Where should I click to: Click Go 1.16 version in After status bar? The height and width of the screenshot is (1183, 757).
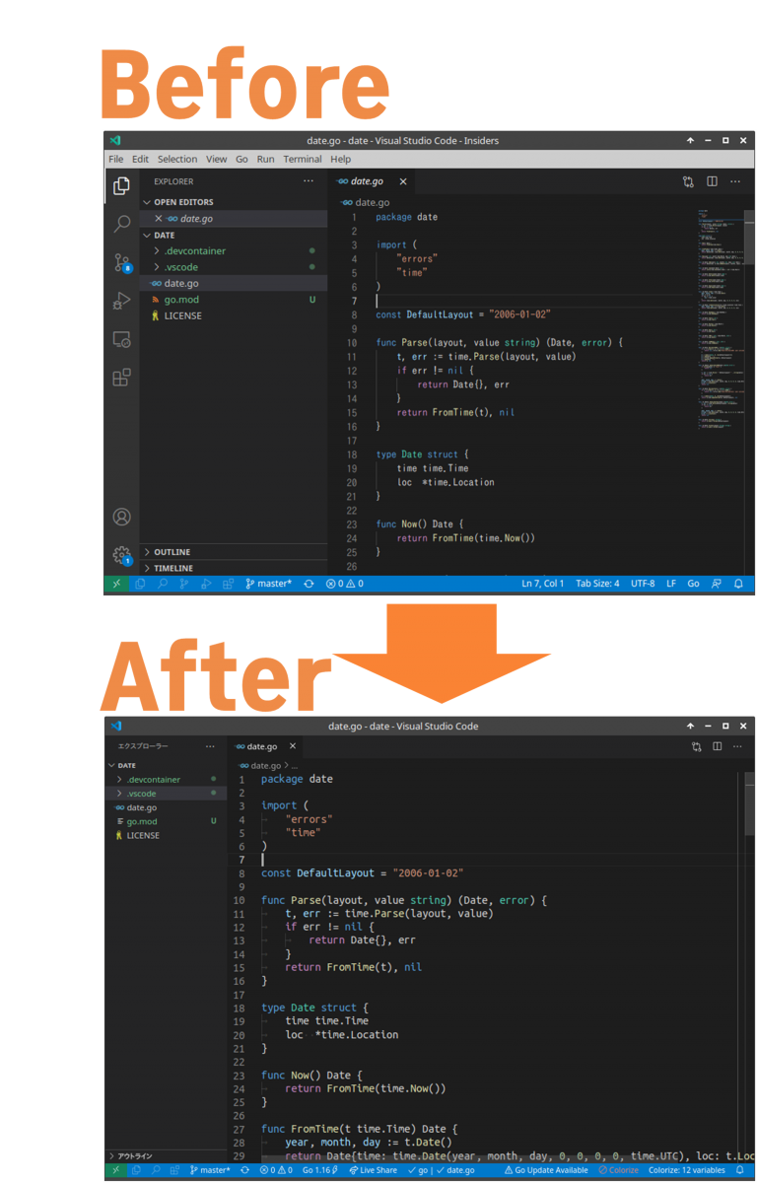[x=320, y=1170]
